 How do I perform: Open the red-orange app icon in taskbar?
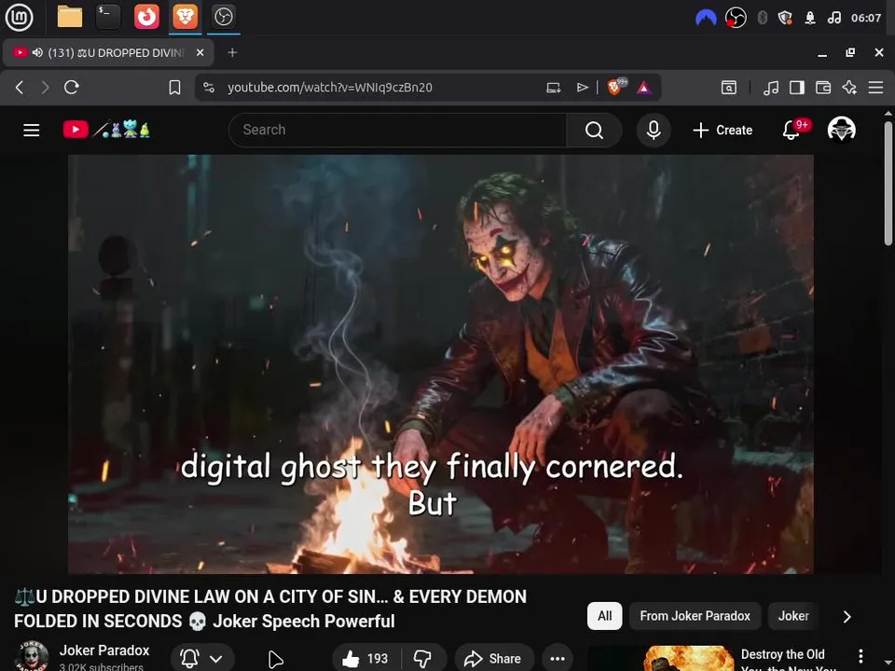coord(146,17)
